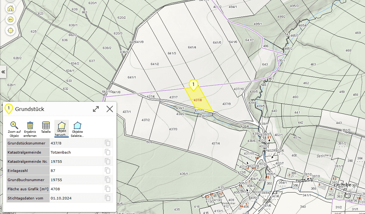Viewport: 365px width, 214px height.
Task: Click Zoom auf Objekt magnifier icon
Action: (x=14, y=126)
